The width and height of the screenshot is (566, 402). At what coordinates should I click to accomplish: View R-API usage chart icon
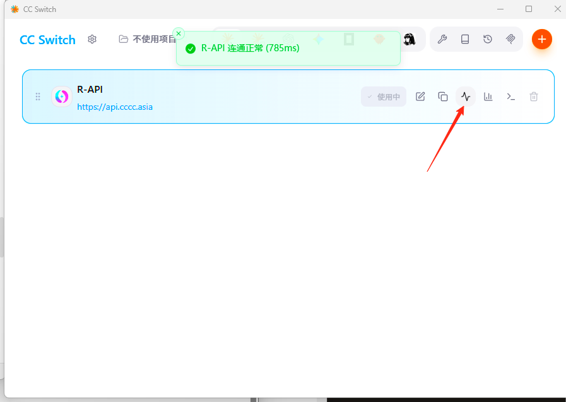[x=488, y=97]
